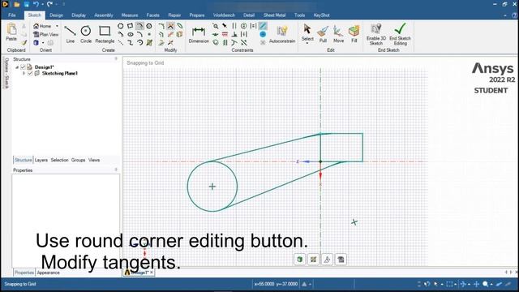Viewport: 519px width, 292px height.
Task: Click the save icon in the title bar
Action: (x=27, y=4)
